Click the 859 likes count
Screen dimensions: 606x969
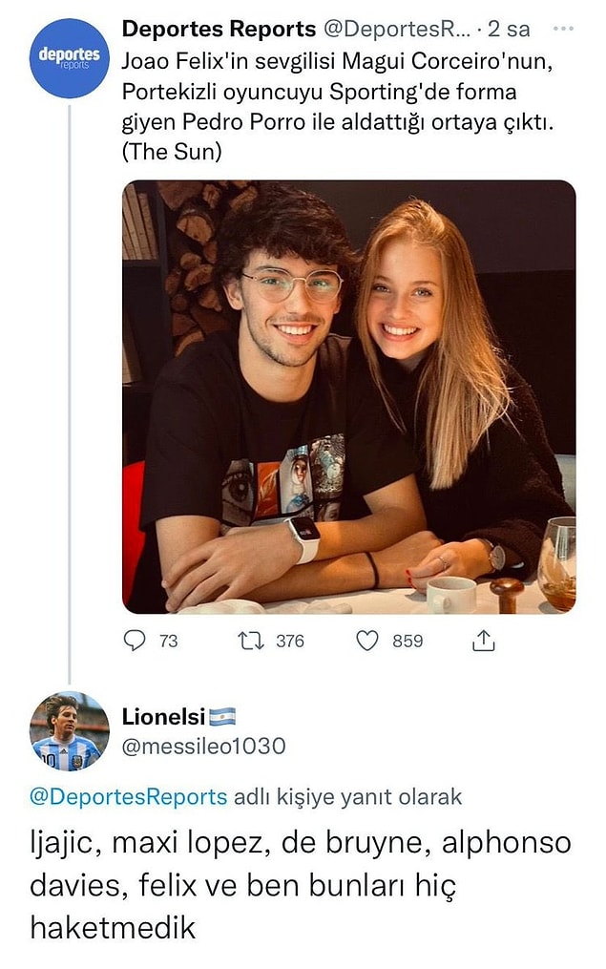pyautogui.click(x=407, y=642)
